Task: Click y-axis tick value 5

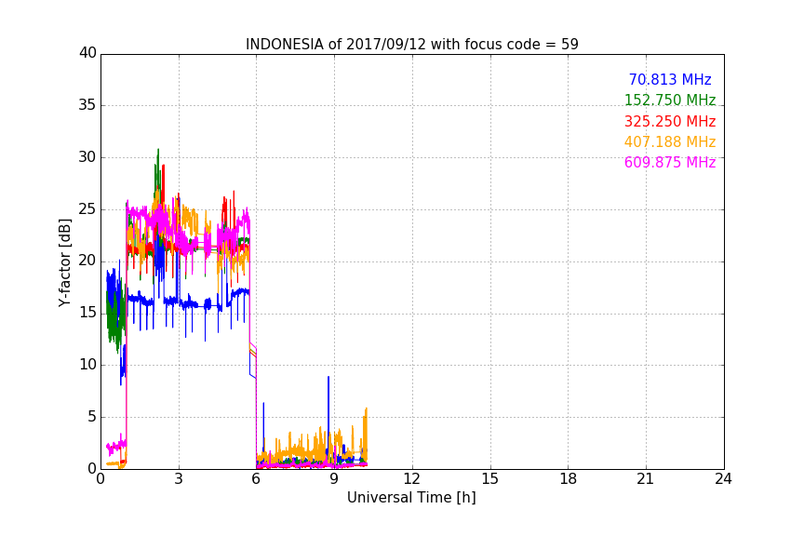Action: click(92, 417)
